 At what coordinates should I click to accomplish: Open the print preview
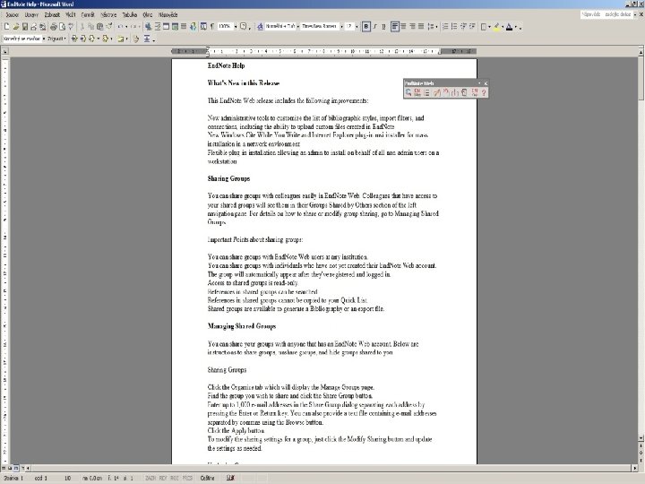click(62, 27)
